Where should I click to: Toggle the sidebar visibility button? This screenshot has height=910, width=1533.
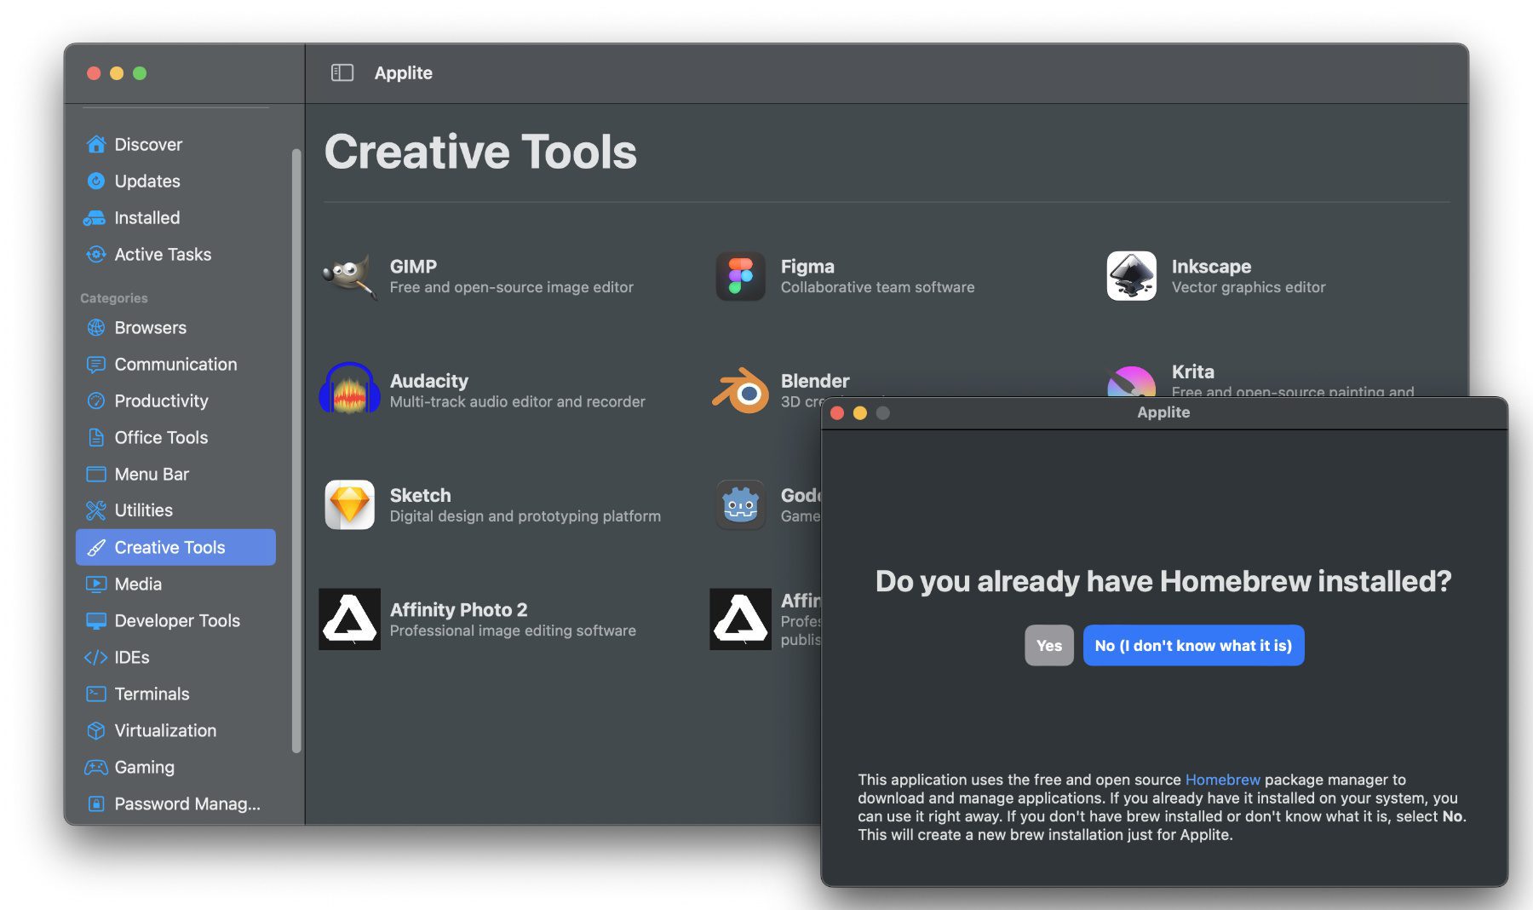point(342,73)
